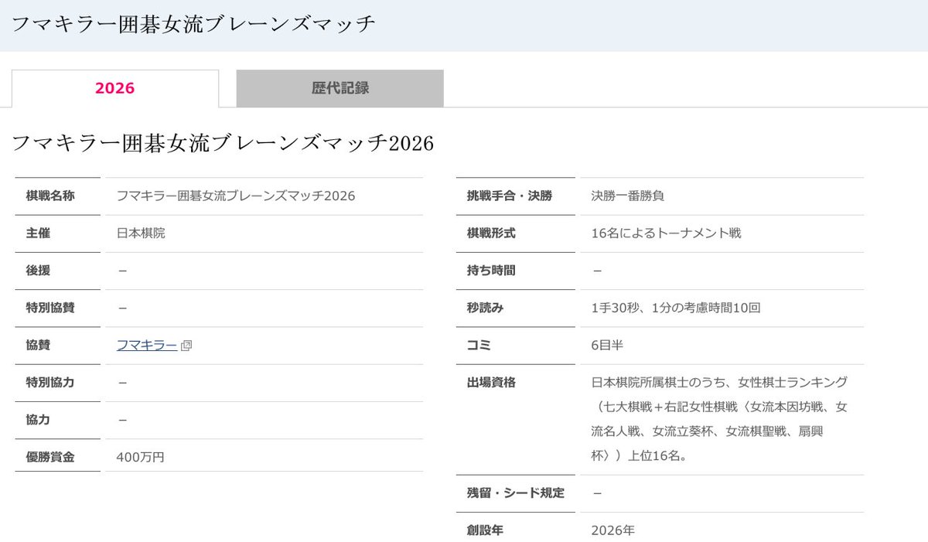Image resolution: width=928 pixels, height=542 pixels.
Task: Select the 2026 tab
Action: [x=114, y=88]
